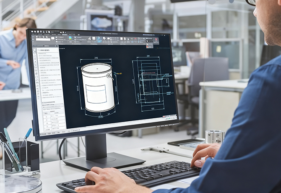The width and height of the screenshot is (281, 193).
Task: Click the large green picture icon in ribbon
Action: 70,38
